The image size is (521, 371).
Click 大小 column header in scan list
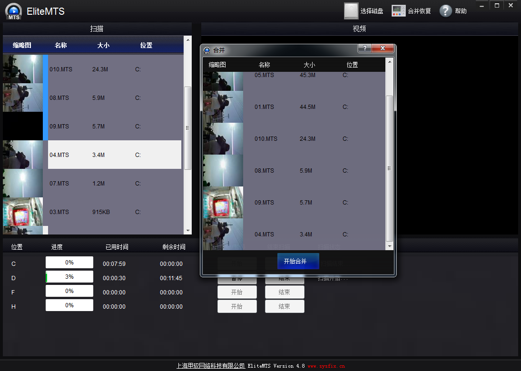point(103,45)
